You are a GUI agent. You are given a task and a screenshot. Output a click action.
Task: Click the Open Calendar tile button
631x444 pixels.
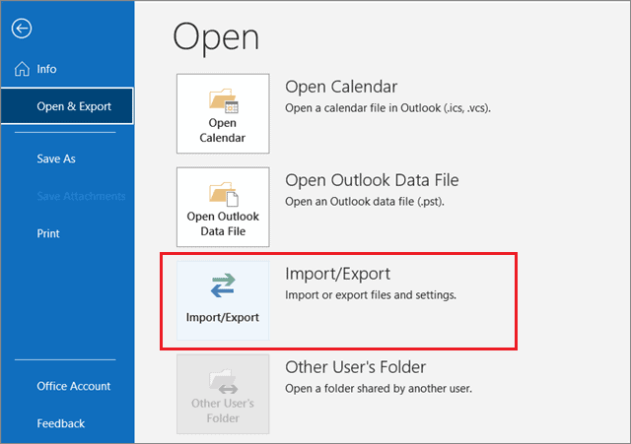(x=223, y=113)
